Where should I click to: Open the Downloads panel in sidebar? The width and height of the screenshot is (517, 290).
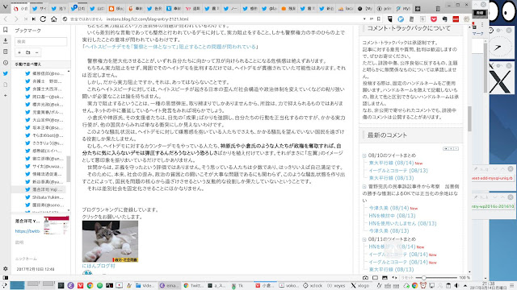click(x=6, y=41)
